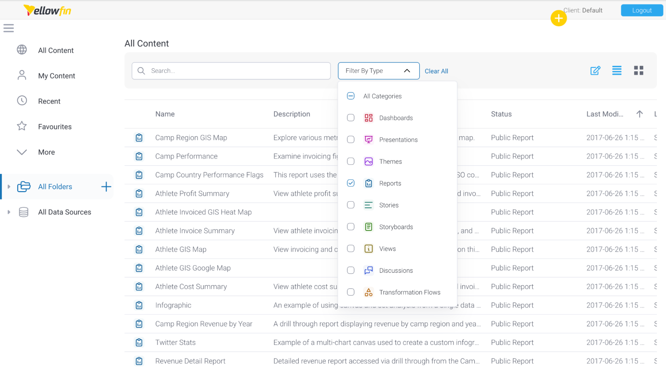
Task: Click the report icon beside Twitter Stats
Action: pyautogui.click(x=139, y=342)
